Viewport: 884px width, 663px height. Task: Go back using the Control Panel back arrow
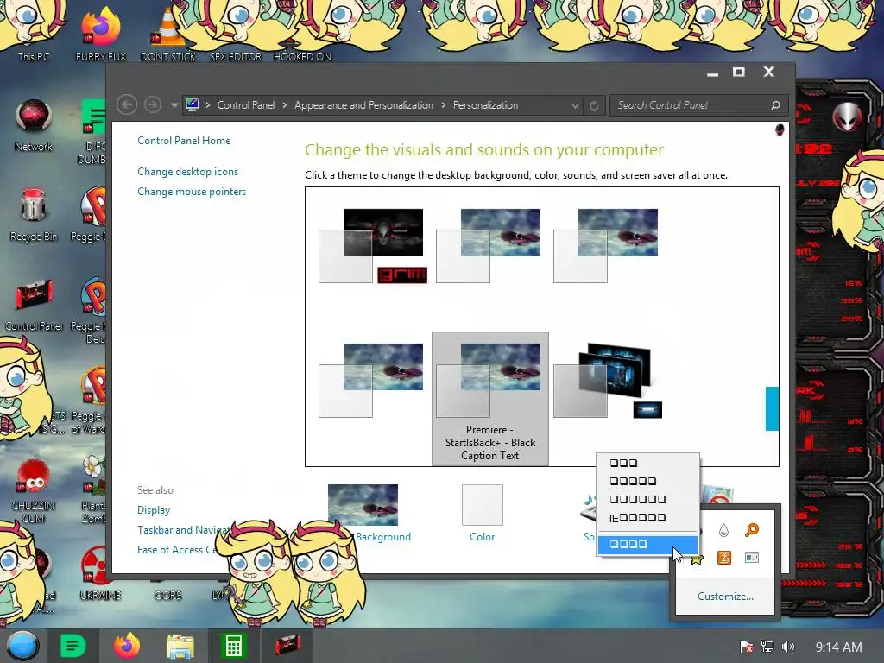pos(127,104)
